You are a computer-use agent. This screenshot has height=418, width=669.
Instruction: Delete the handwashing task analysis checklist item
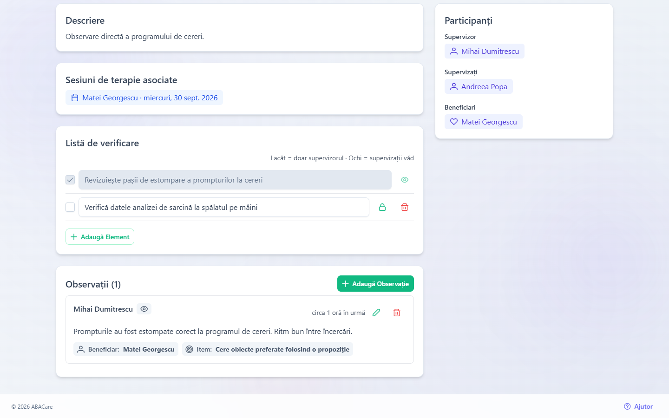[405, 207]
